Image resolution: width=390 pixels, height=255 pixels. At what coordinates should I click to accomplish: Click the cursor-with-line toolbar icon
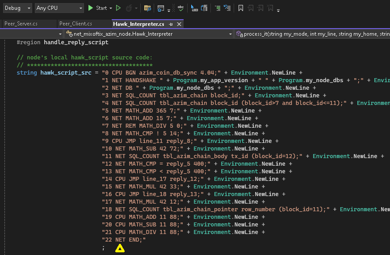point(194,8)
